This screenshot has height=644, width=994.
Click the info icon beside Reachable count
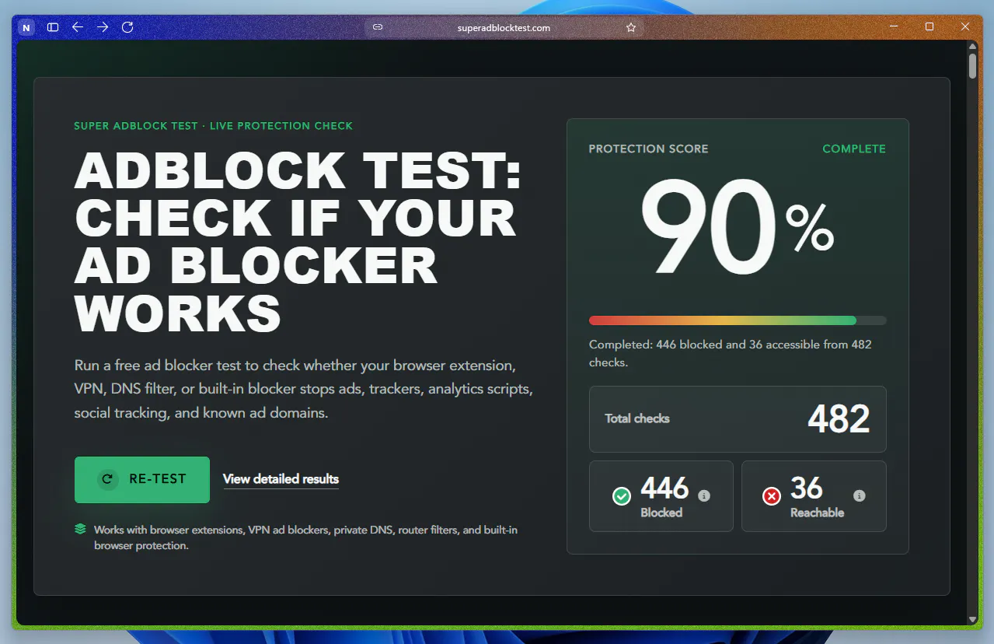point(859,495)
